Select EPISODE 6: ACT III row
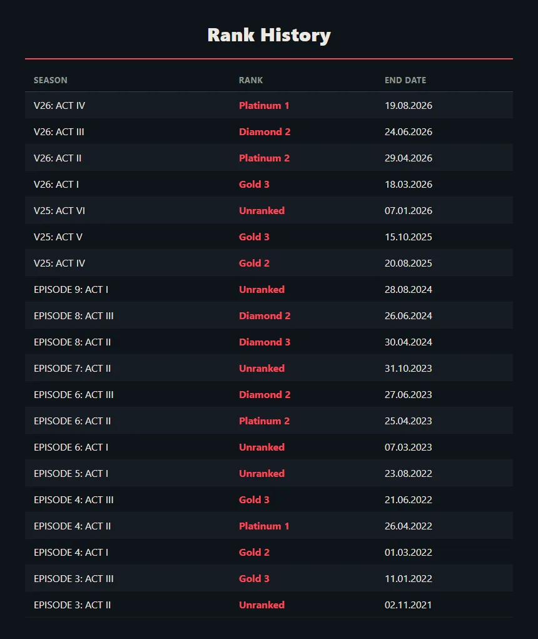Screen dimensions: 538x639 point(269,394)
